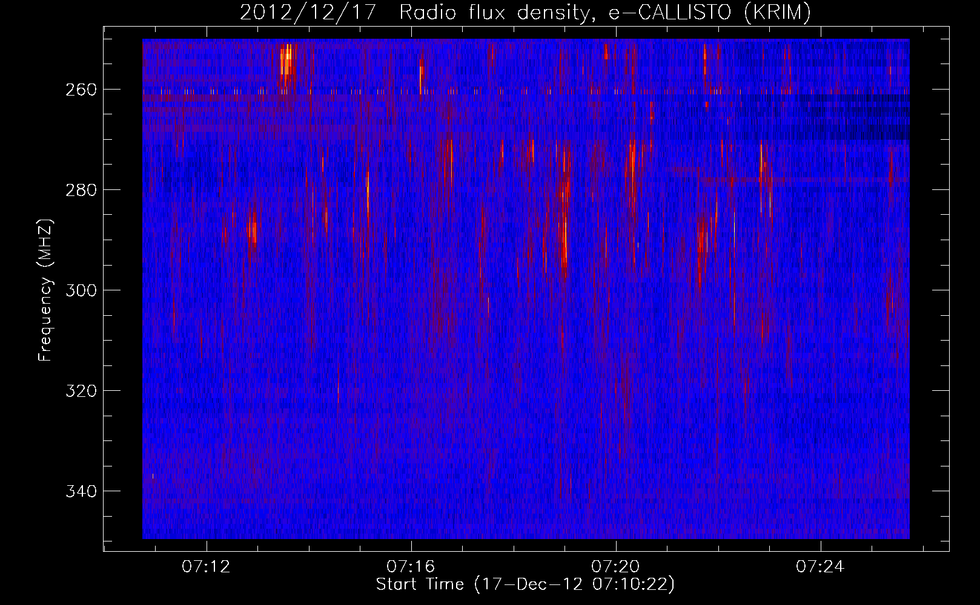The width and height of the screenshot is (980, 605).
Task: Click the plot title '2012/12/17 Radio flux density, e-CALLISTO (KRIM)'
Action: [525, 12]
